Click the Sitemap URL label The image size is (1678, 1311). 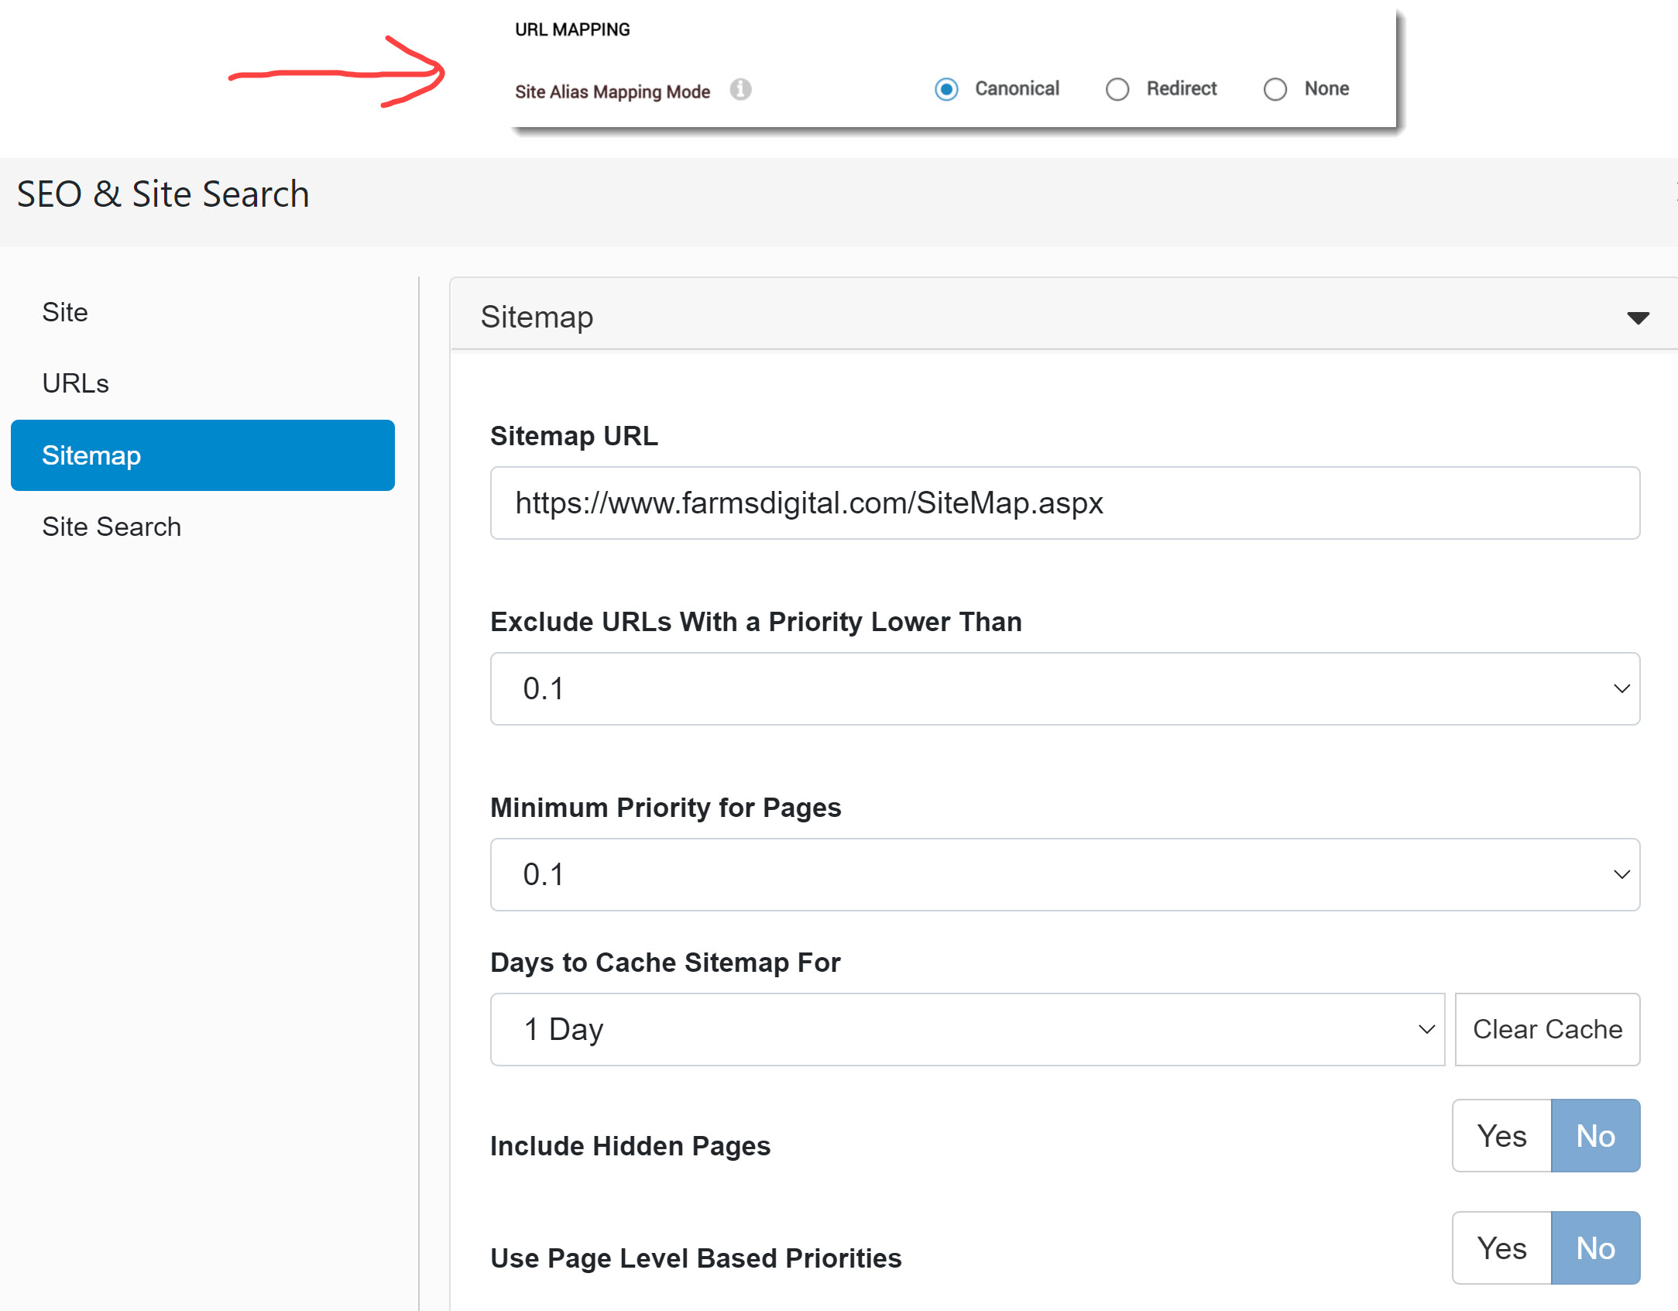(x=574, y=435)
